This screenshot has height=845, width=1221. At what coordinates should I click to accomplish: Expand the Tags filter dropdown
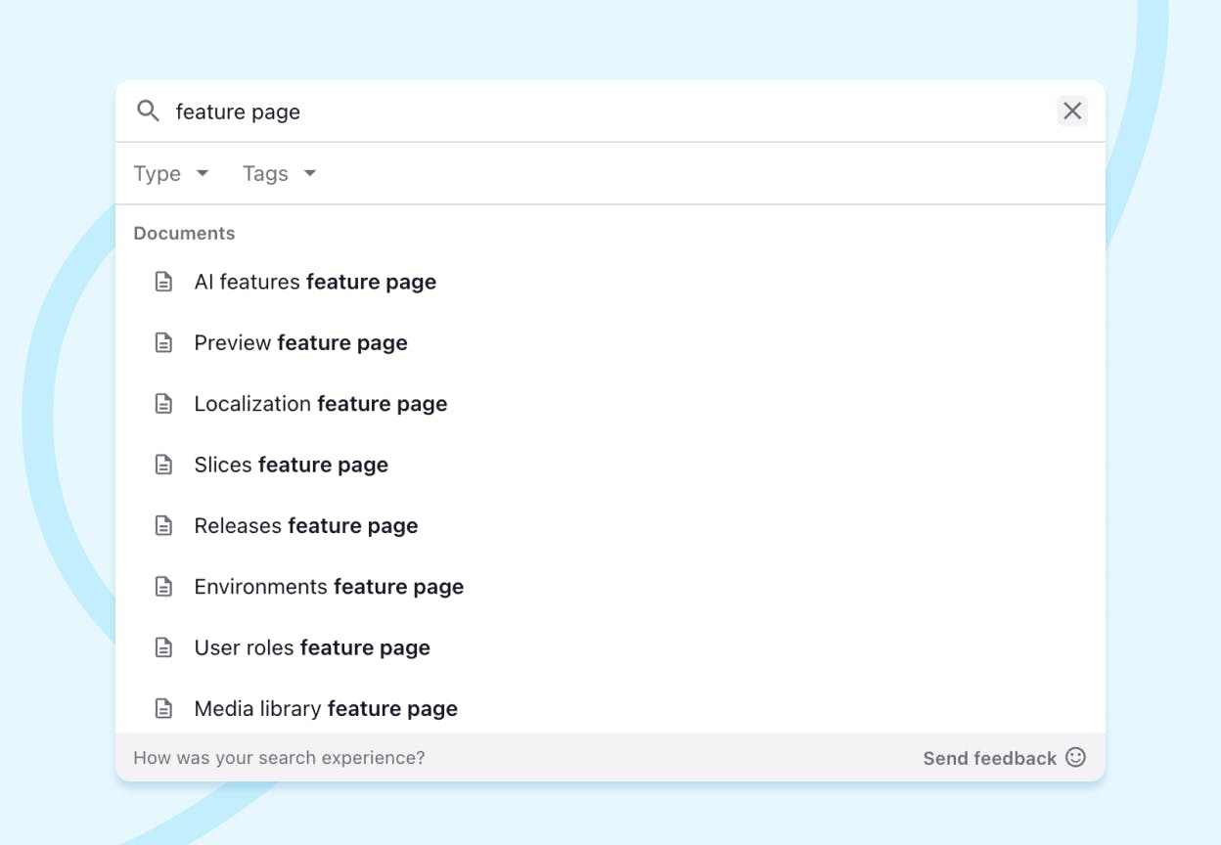click(278, 173)
